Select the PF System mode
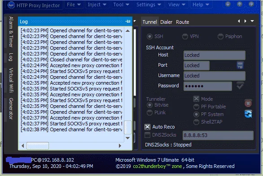Screen dimensions: 263x176 tap(196, 115)
